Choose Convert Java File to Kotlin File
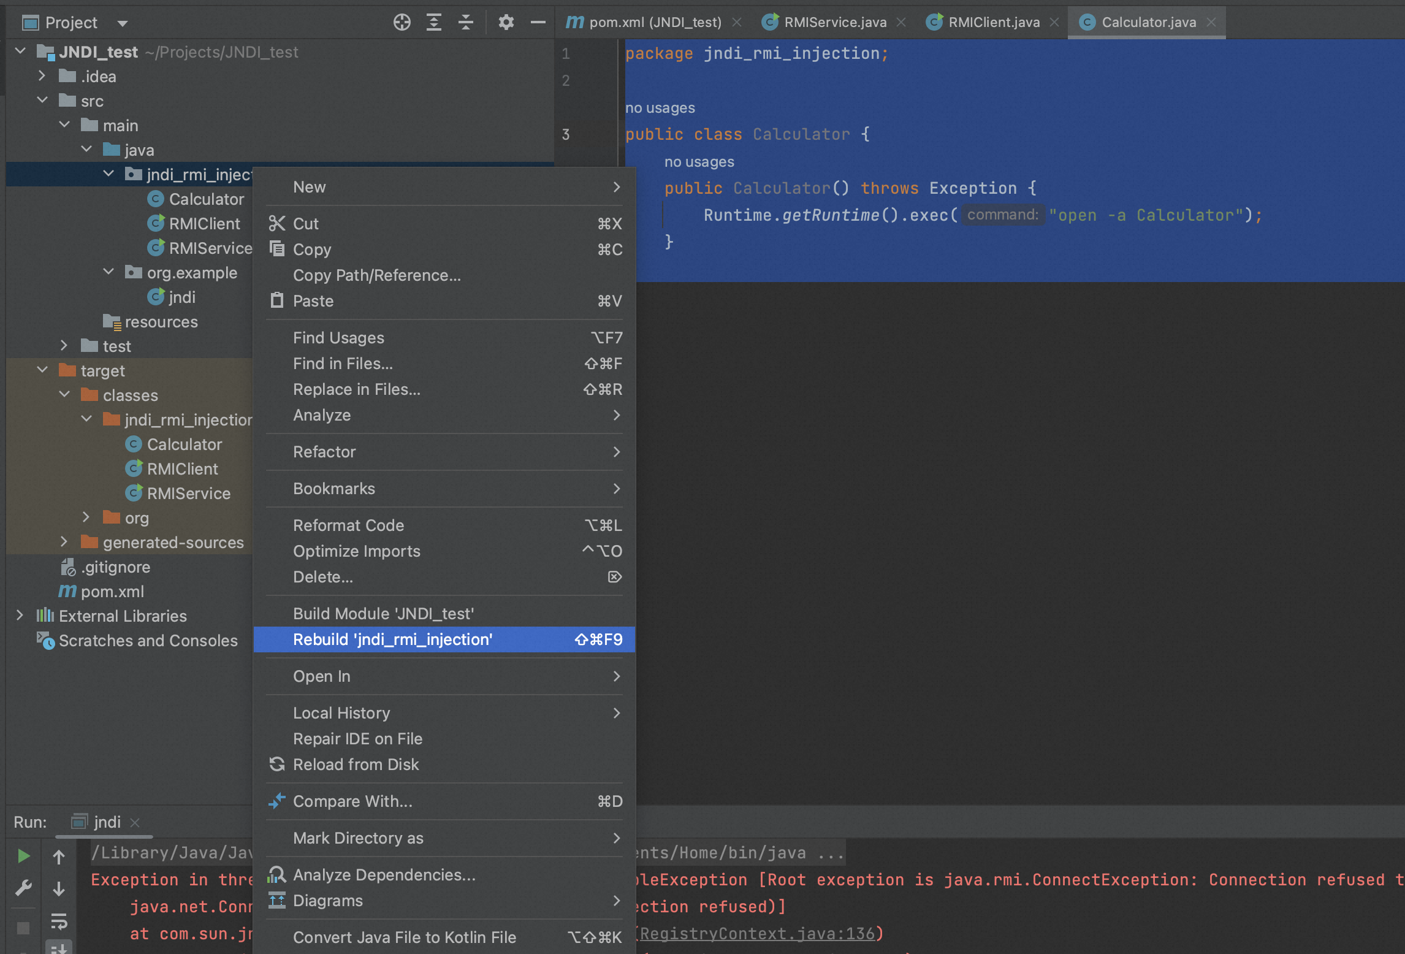The image size is (1405, 954). (x=444, y=937)
